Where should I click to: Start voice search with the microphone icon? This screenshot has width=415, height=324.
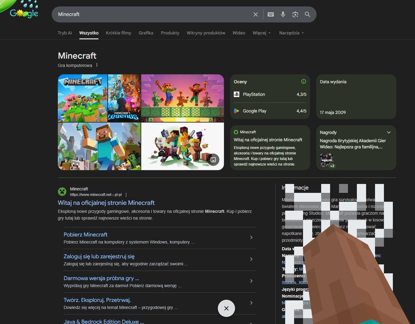pos(283,14)
